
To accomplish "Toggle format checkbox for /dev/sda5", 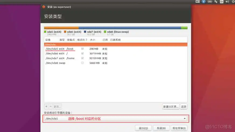I will point(82,49).
